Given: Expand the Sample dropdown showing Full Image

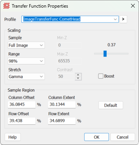Looking at the screenshot, I should pyautogui.click(x=26, y=45).
